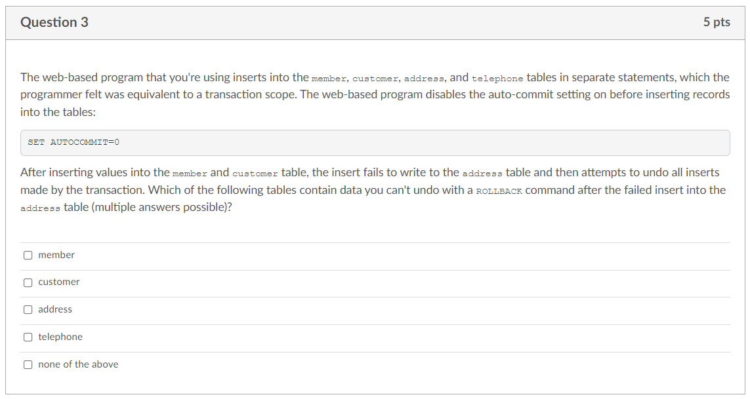Screen dimensions: 750x399
Task: Click the telephone answer label text
Action: [60, 337]
